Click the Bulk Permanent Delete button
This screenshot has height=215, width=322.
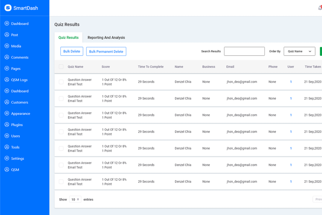pos(106,52)
